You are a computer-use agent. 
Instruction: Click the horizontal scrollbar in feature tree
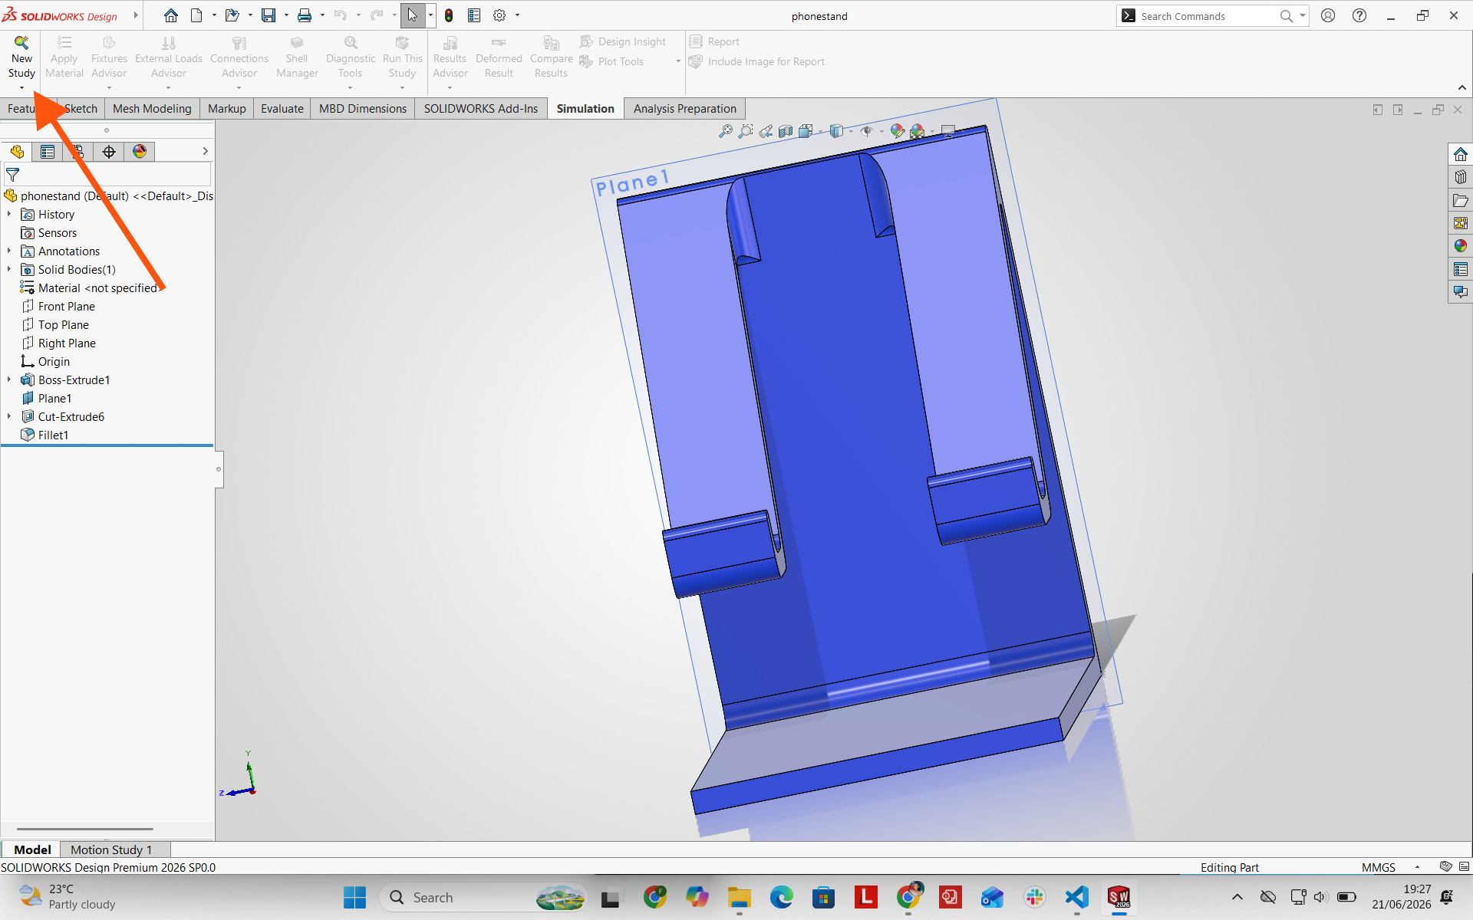[x=85, y=829]
